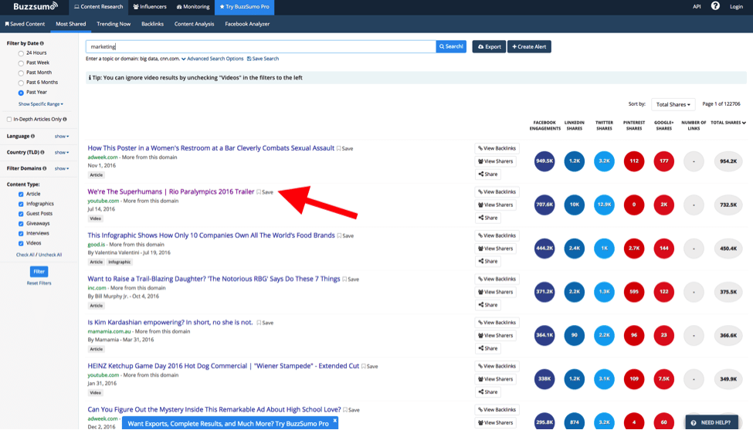Image resolution: width=753 pixels, height=430 pixels.
Task: Click Try BuzzSumo Pro tab
Action: (x=245, y=7)
